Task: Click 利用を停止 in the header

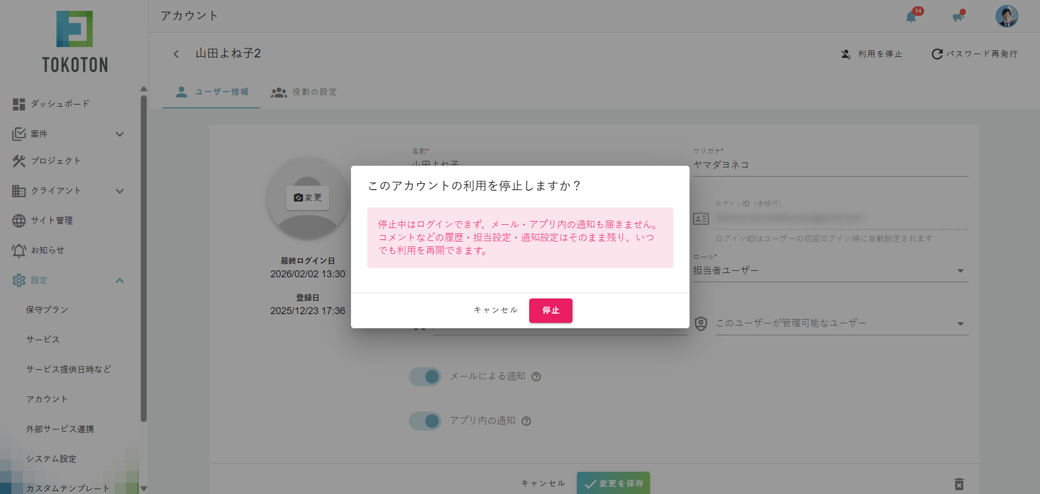Action: click(872, 54)
